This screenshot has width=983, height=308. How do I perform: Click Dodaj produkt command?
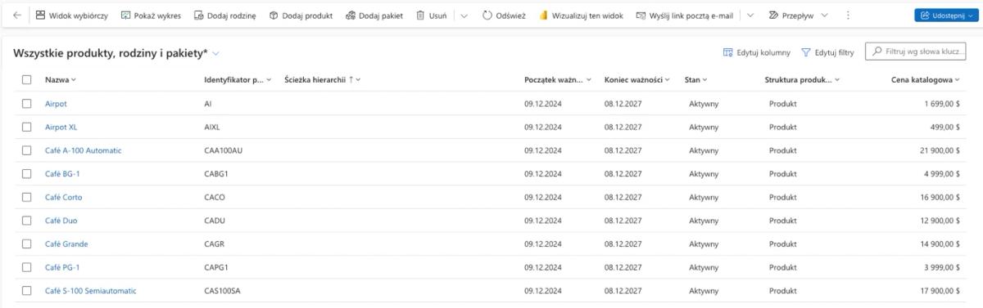click(x=301, y=16)
